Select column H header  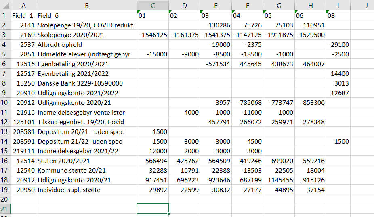[x=310, y=6]
